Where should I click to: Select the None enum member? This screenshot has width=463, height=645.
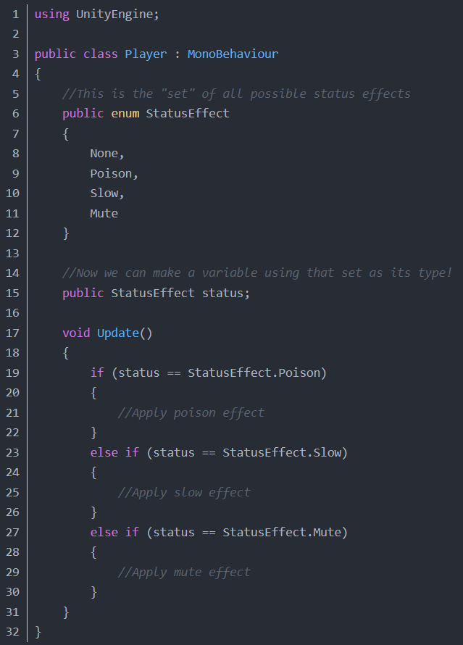pyautogui.click(x=107, y=154)
